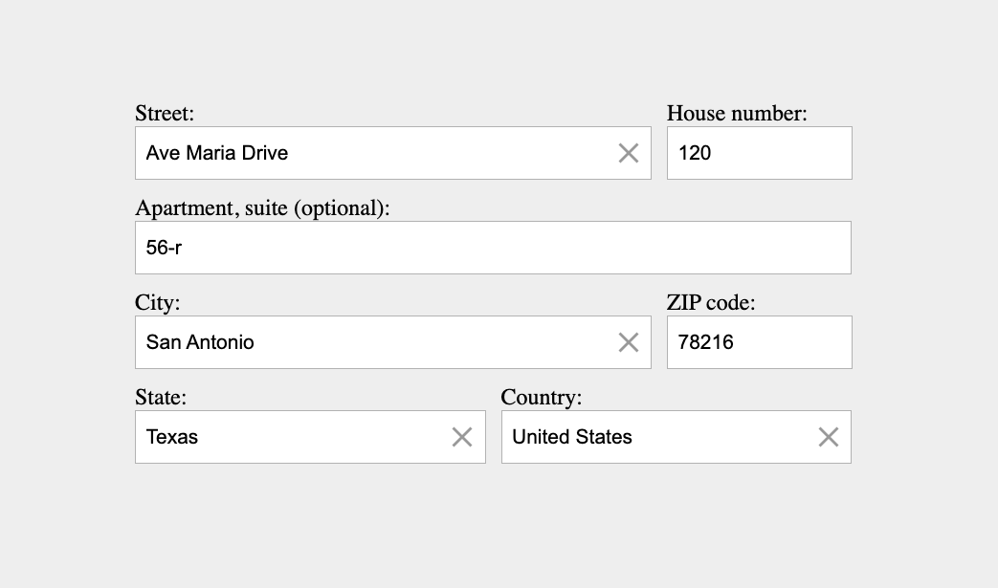Click the "House number:" label
Image resolution: width=998 pixels, height=588 pixels.
point(737,114)
